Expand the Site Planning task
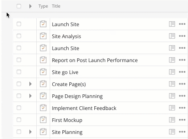Viewport: 188px width, 139px height. click(x=30, y=132)
